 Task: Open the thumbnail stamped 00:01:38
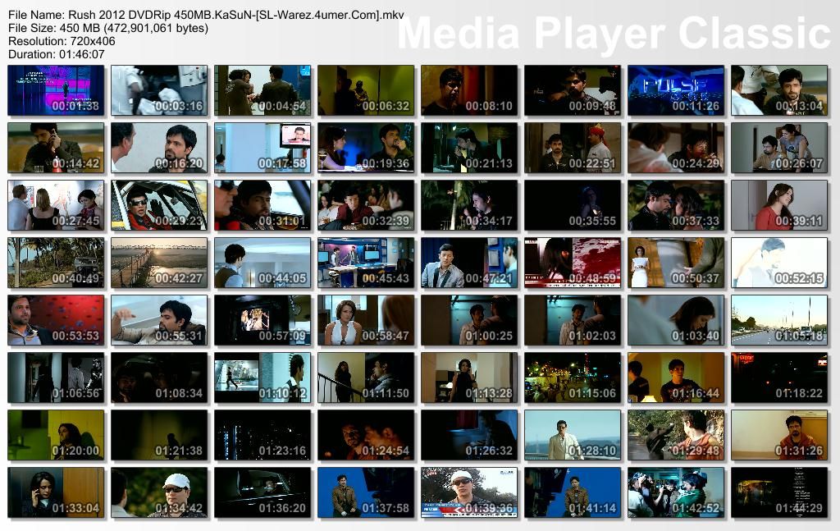56,90
